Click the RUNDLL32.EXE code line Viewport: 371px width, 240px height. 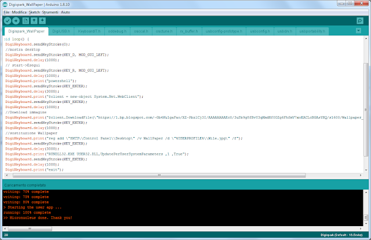pos(97,154)
